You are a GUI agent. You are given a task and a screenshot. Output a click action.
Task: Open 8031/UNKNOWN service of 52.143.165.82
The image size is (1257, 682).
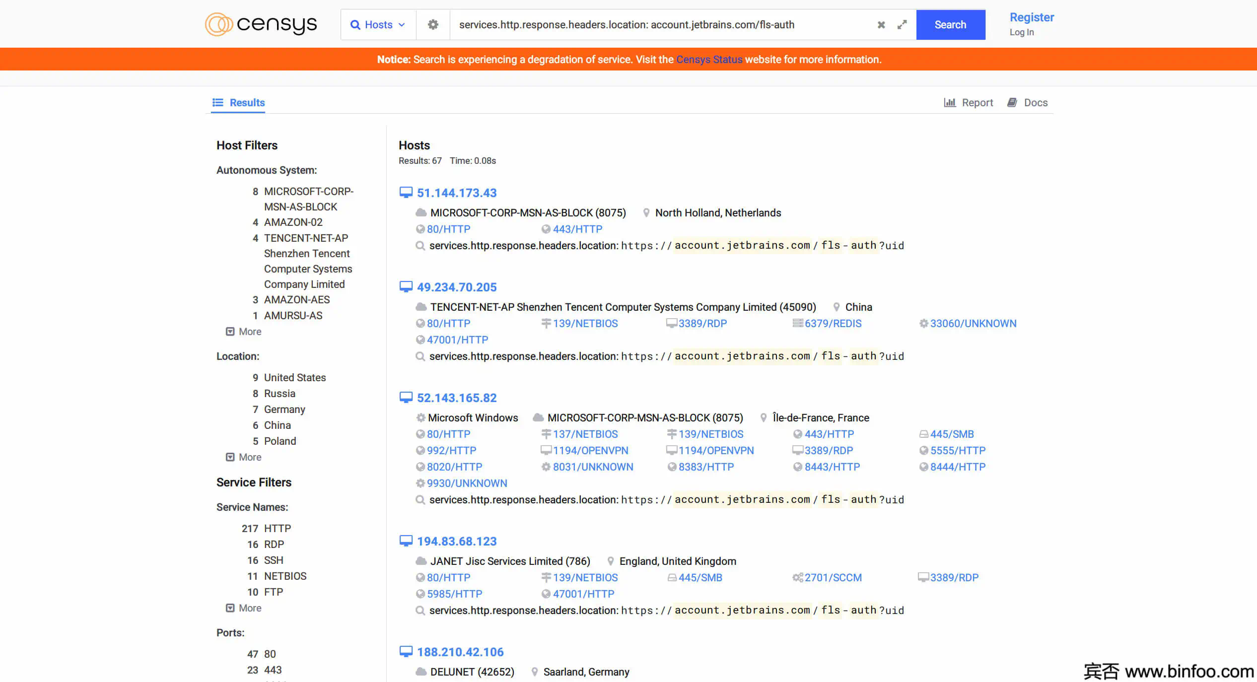[593, 467]
